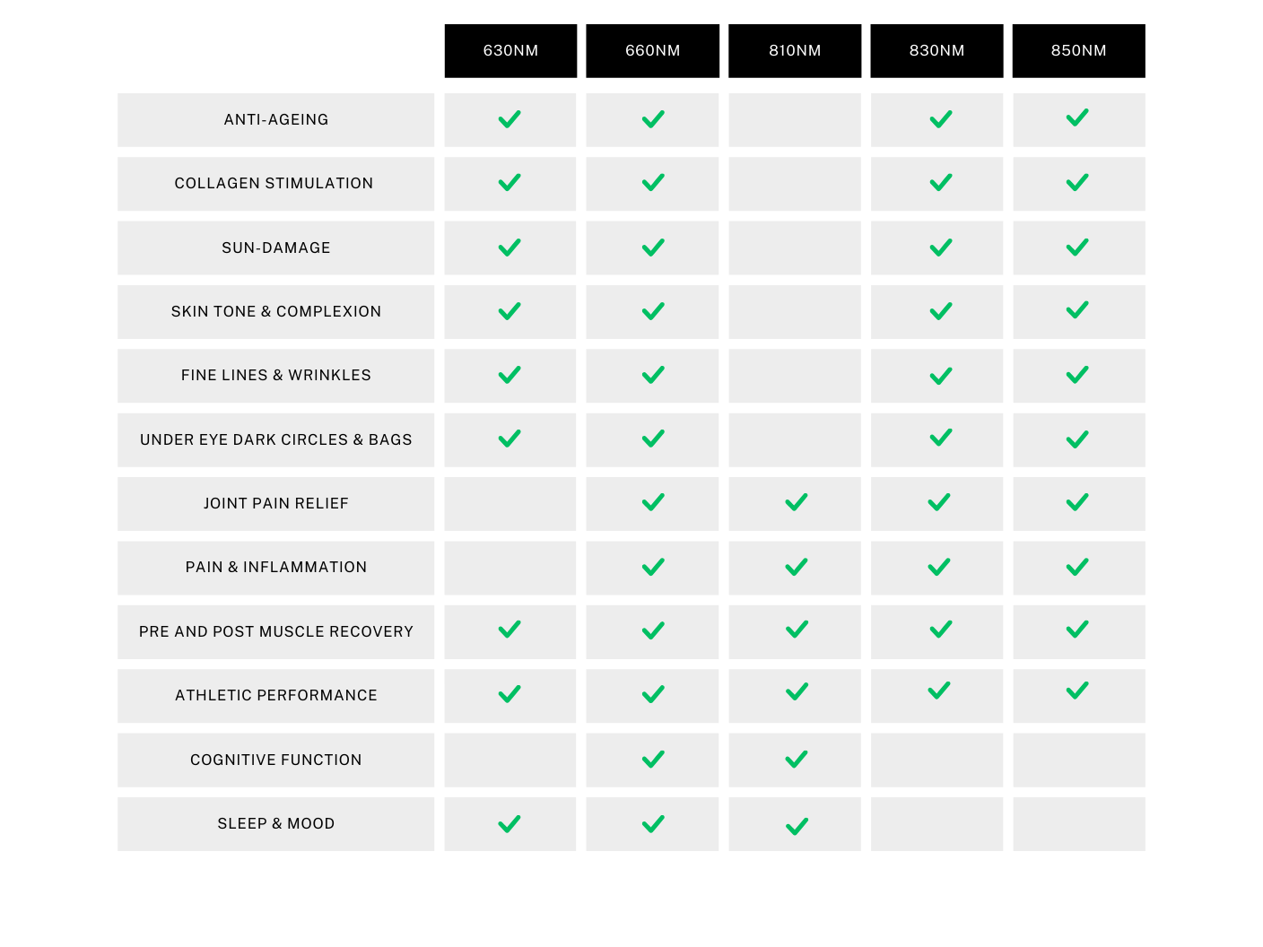This screenshot has width=1263, height=947.
Task: Click the 810NM checkmark for Joint Pain Relief
Action: click(x=797, y=503)
